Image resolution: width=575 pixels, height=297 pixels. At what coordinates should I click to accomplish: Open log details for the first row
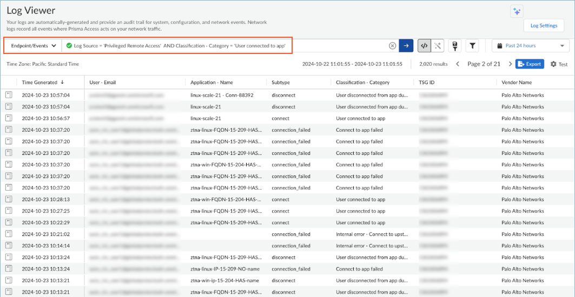[9, 95]
